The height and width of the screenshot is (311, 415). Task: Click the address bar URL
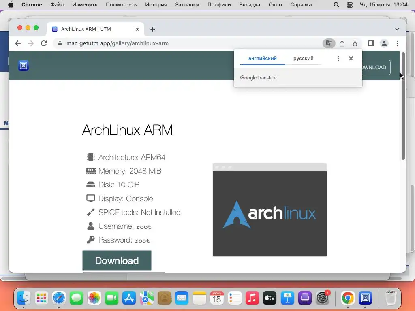pyautogui.click(x=117, y=43)
